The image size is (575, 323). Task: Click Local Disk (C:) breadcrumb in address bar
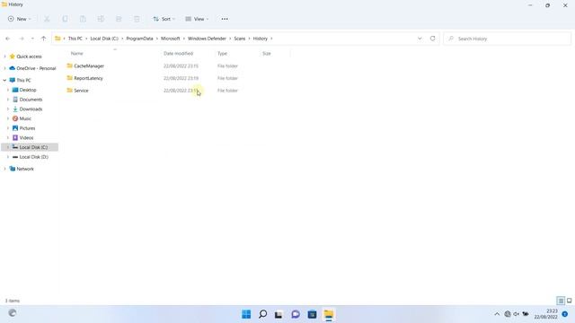104,39
